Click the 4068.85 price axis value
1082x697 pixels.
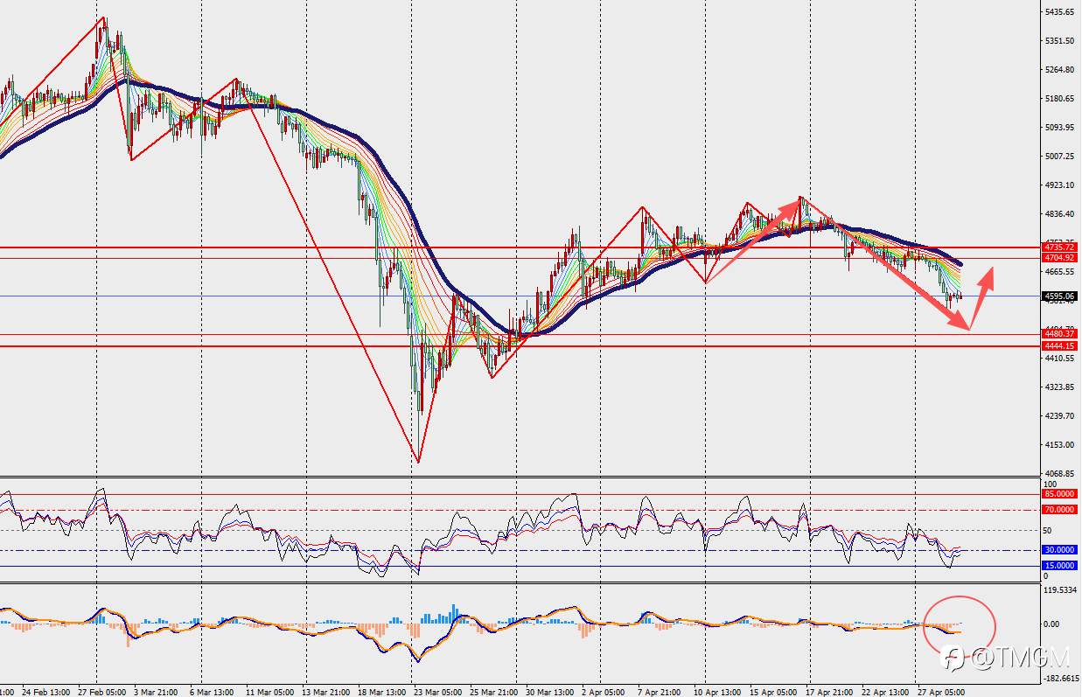pos(1059,474)
